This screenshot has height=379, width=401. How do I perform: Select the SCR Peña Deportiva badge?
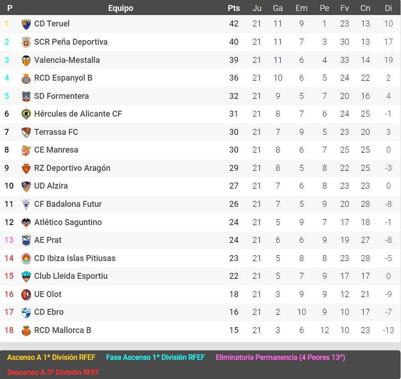[26, 42]
